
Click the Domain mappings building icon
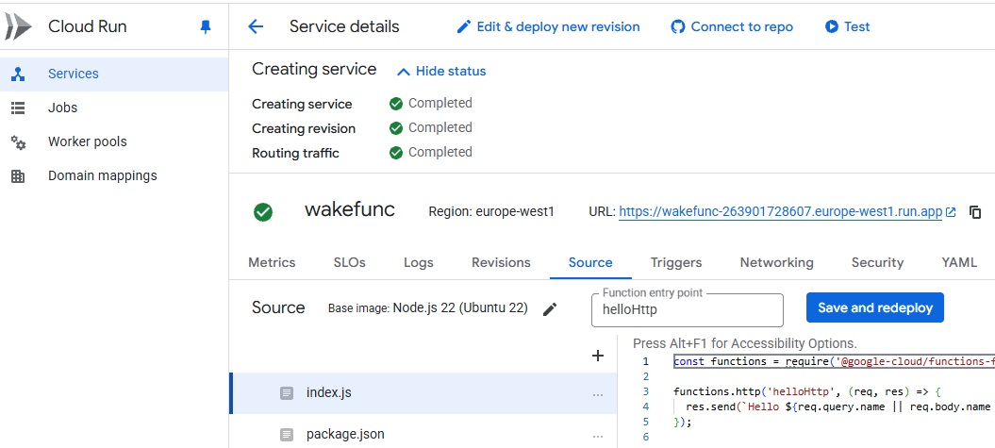point(18,175)
